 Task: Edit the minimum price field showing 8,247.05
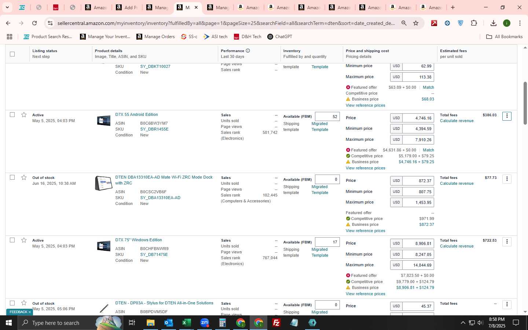418,254
